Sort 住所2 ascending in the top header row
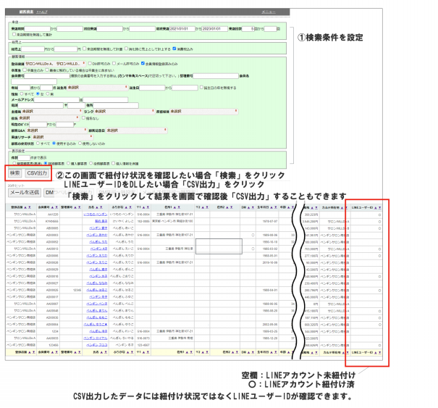438x408 pixels. coord(227,207)
